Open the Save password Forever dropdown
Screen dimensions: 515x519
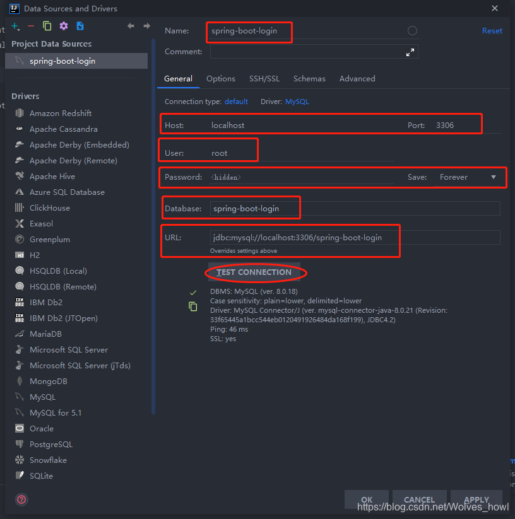pos(468,177)
